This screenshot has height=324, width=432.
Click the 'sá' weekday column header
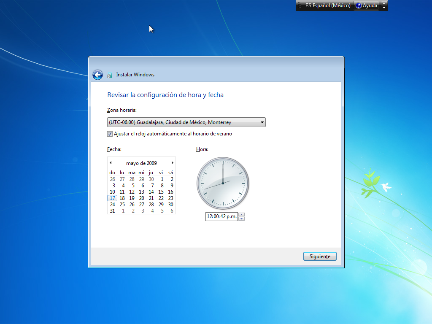pyautogui.click(x=170, y=173)
